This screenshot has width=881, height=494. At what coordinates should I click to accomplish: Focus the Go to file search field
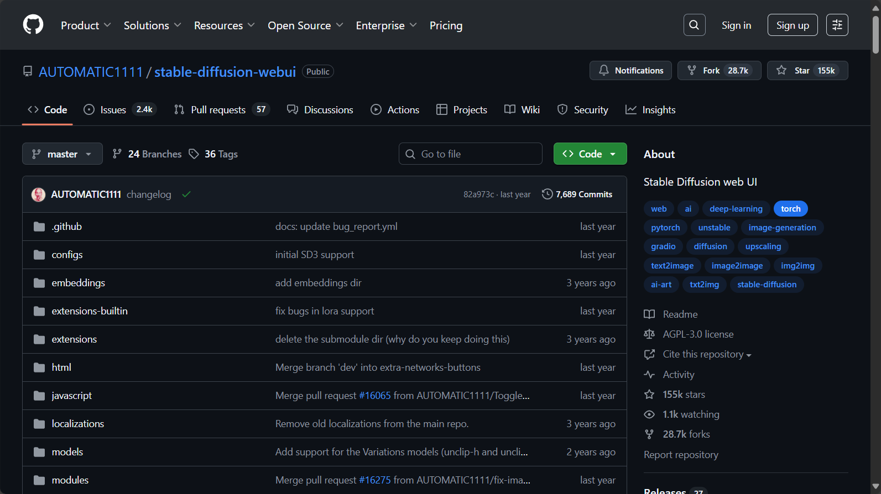[x=471, y=154]
